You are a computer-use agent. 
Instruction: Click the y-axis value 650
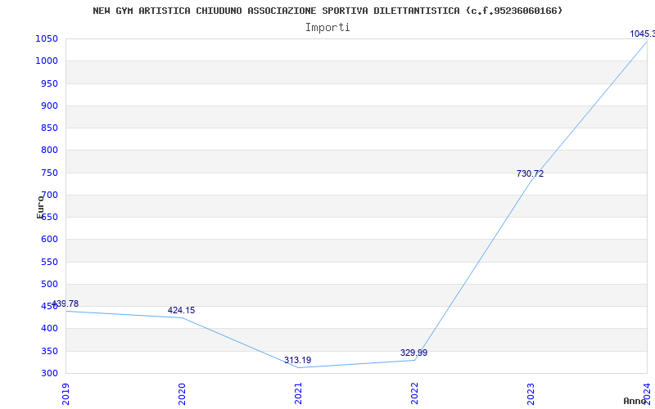pos(49,217)
